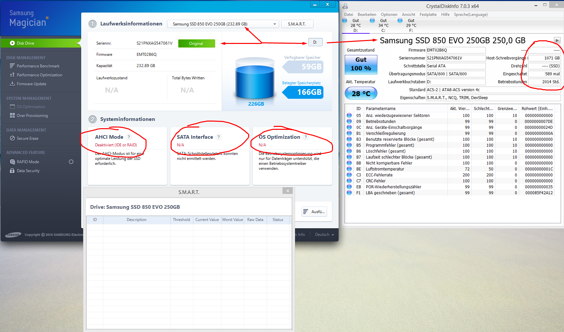Click the CrystalDiskInfo title bar app icon
Image resolution: width=564 pixels, height=332 pixels.
pos(345,6)
